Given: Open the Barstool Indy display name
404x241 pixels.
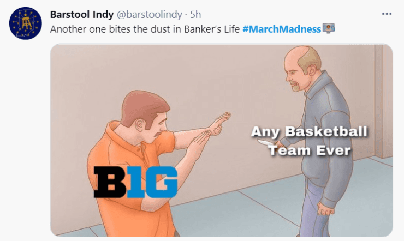Looking at the screenshot, I should (82, 14).
